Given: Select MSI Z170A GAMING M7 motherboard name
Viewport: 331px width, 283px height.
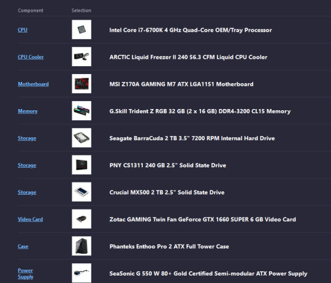Looking at the screenshot, I should [181, 84].
